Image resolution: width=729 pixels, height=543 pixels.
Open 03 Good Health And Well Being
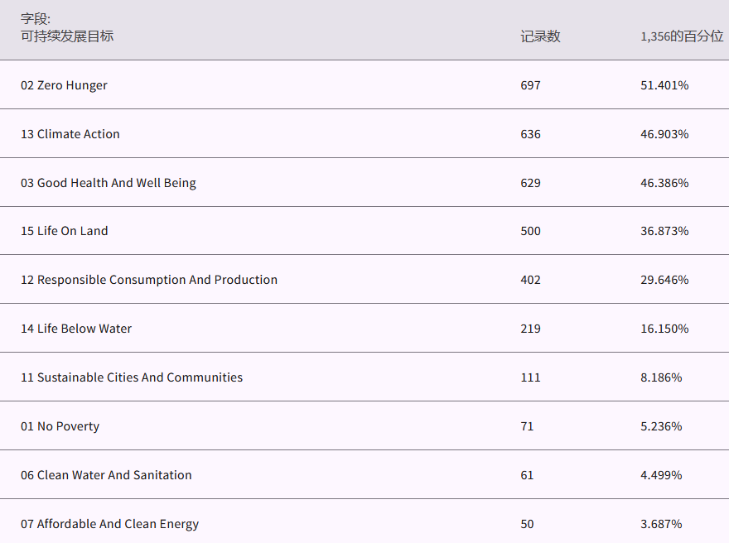tap(109, 183)
